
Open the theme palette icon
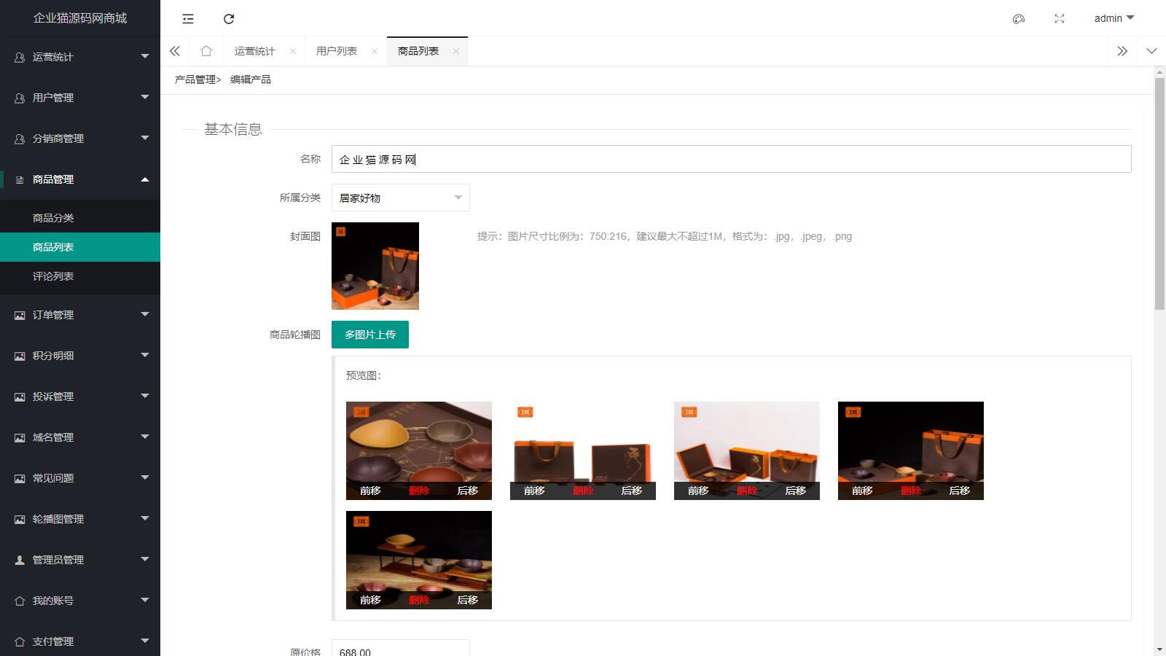coord(1019,19)
